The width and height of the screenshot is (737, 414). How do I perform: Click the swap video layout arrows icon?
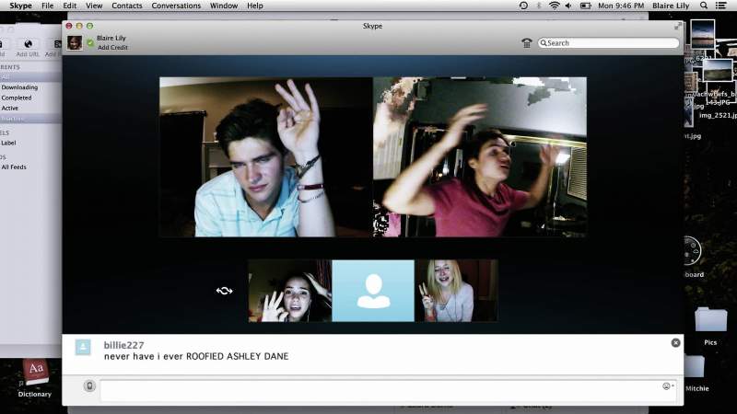click(224, 291)
